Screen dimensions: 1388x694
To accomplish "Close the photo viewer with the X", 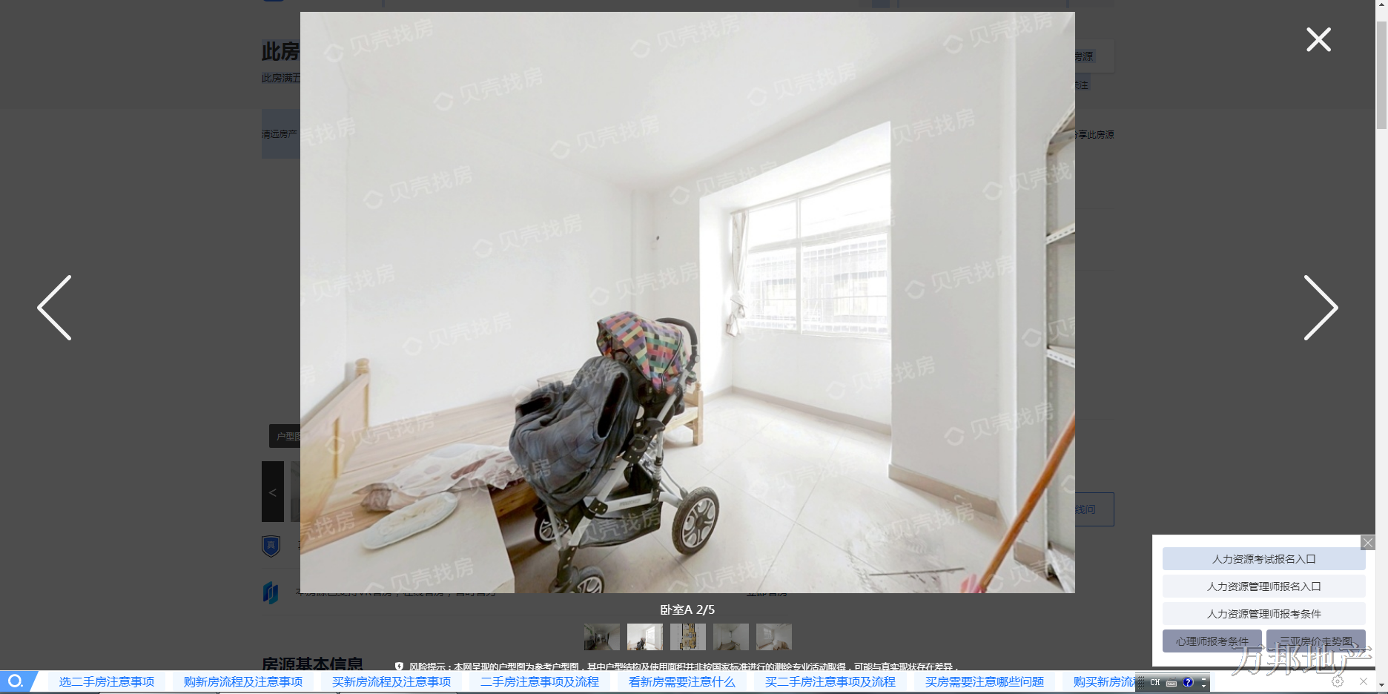I will pyautogui.click(x=1318, y=39).
